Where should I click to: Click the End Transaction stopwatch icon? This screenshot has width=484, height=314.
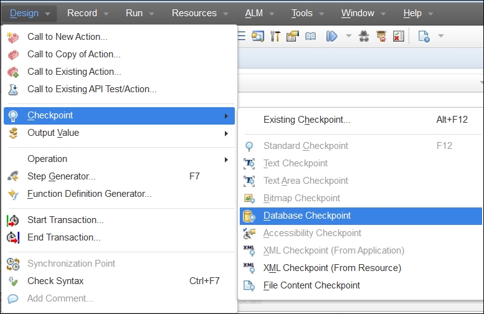pos(13,238)
